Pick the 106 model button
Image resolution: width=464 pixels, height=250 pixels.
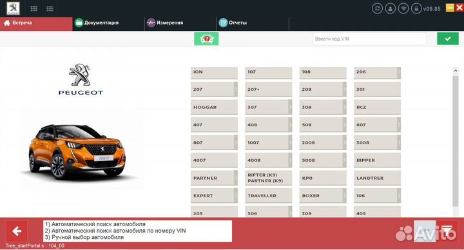click(x=377, y=196)
